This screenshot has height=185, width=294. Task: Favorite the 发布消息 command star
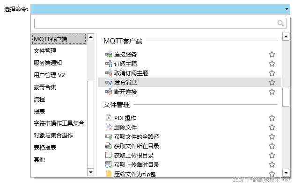point(272,83)
